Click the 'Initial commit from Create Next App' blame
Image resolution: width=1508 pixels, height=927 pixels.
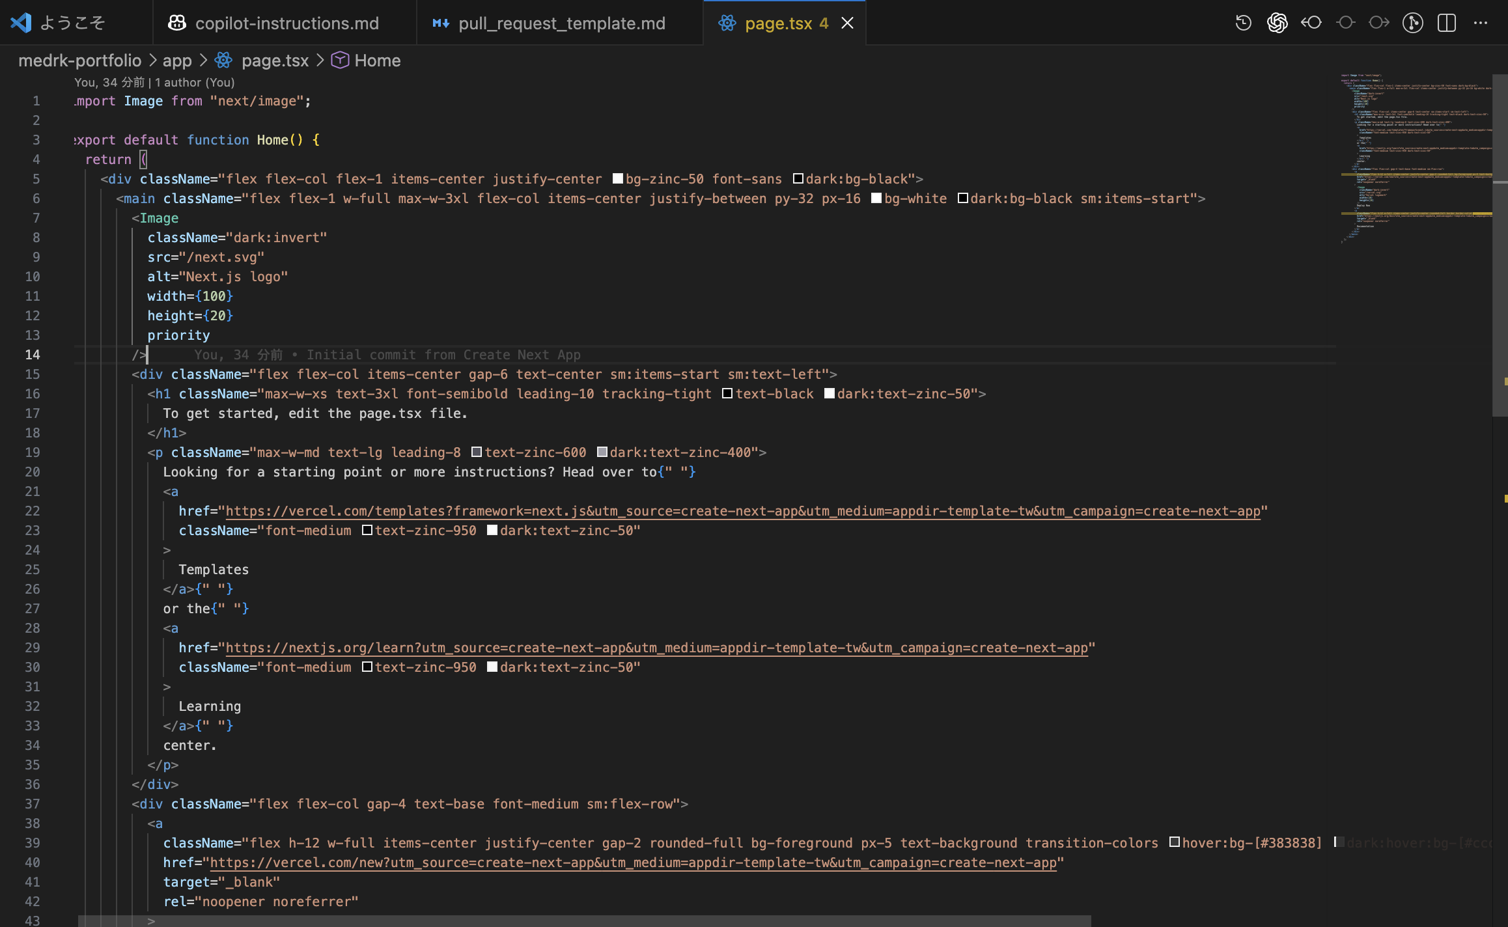(443, 355)
